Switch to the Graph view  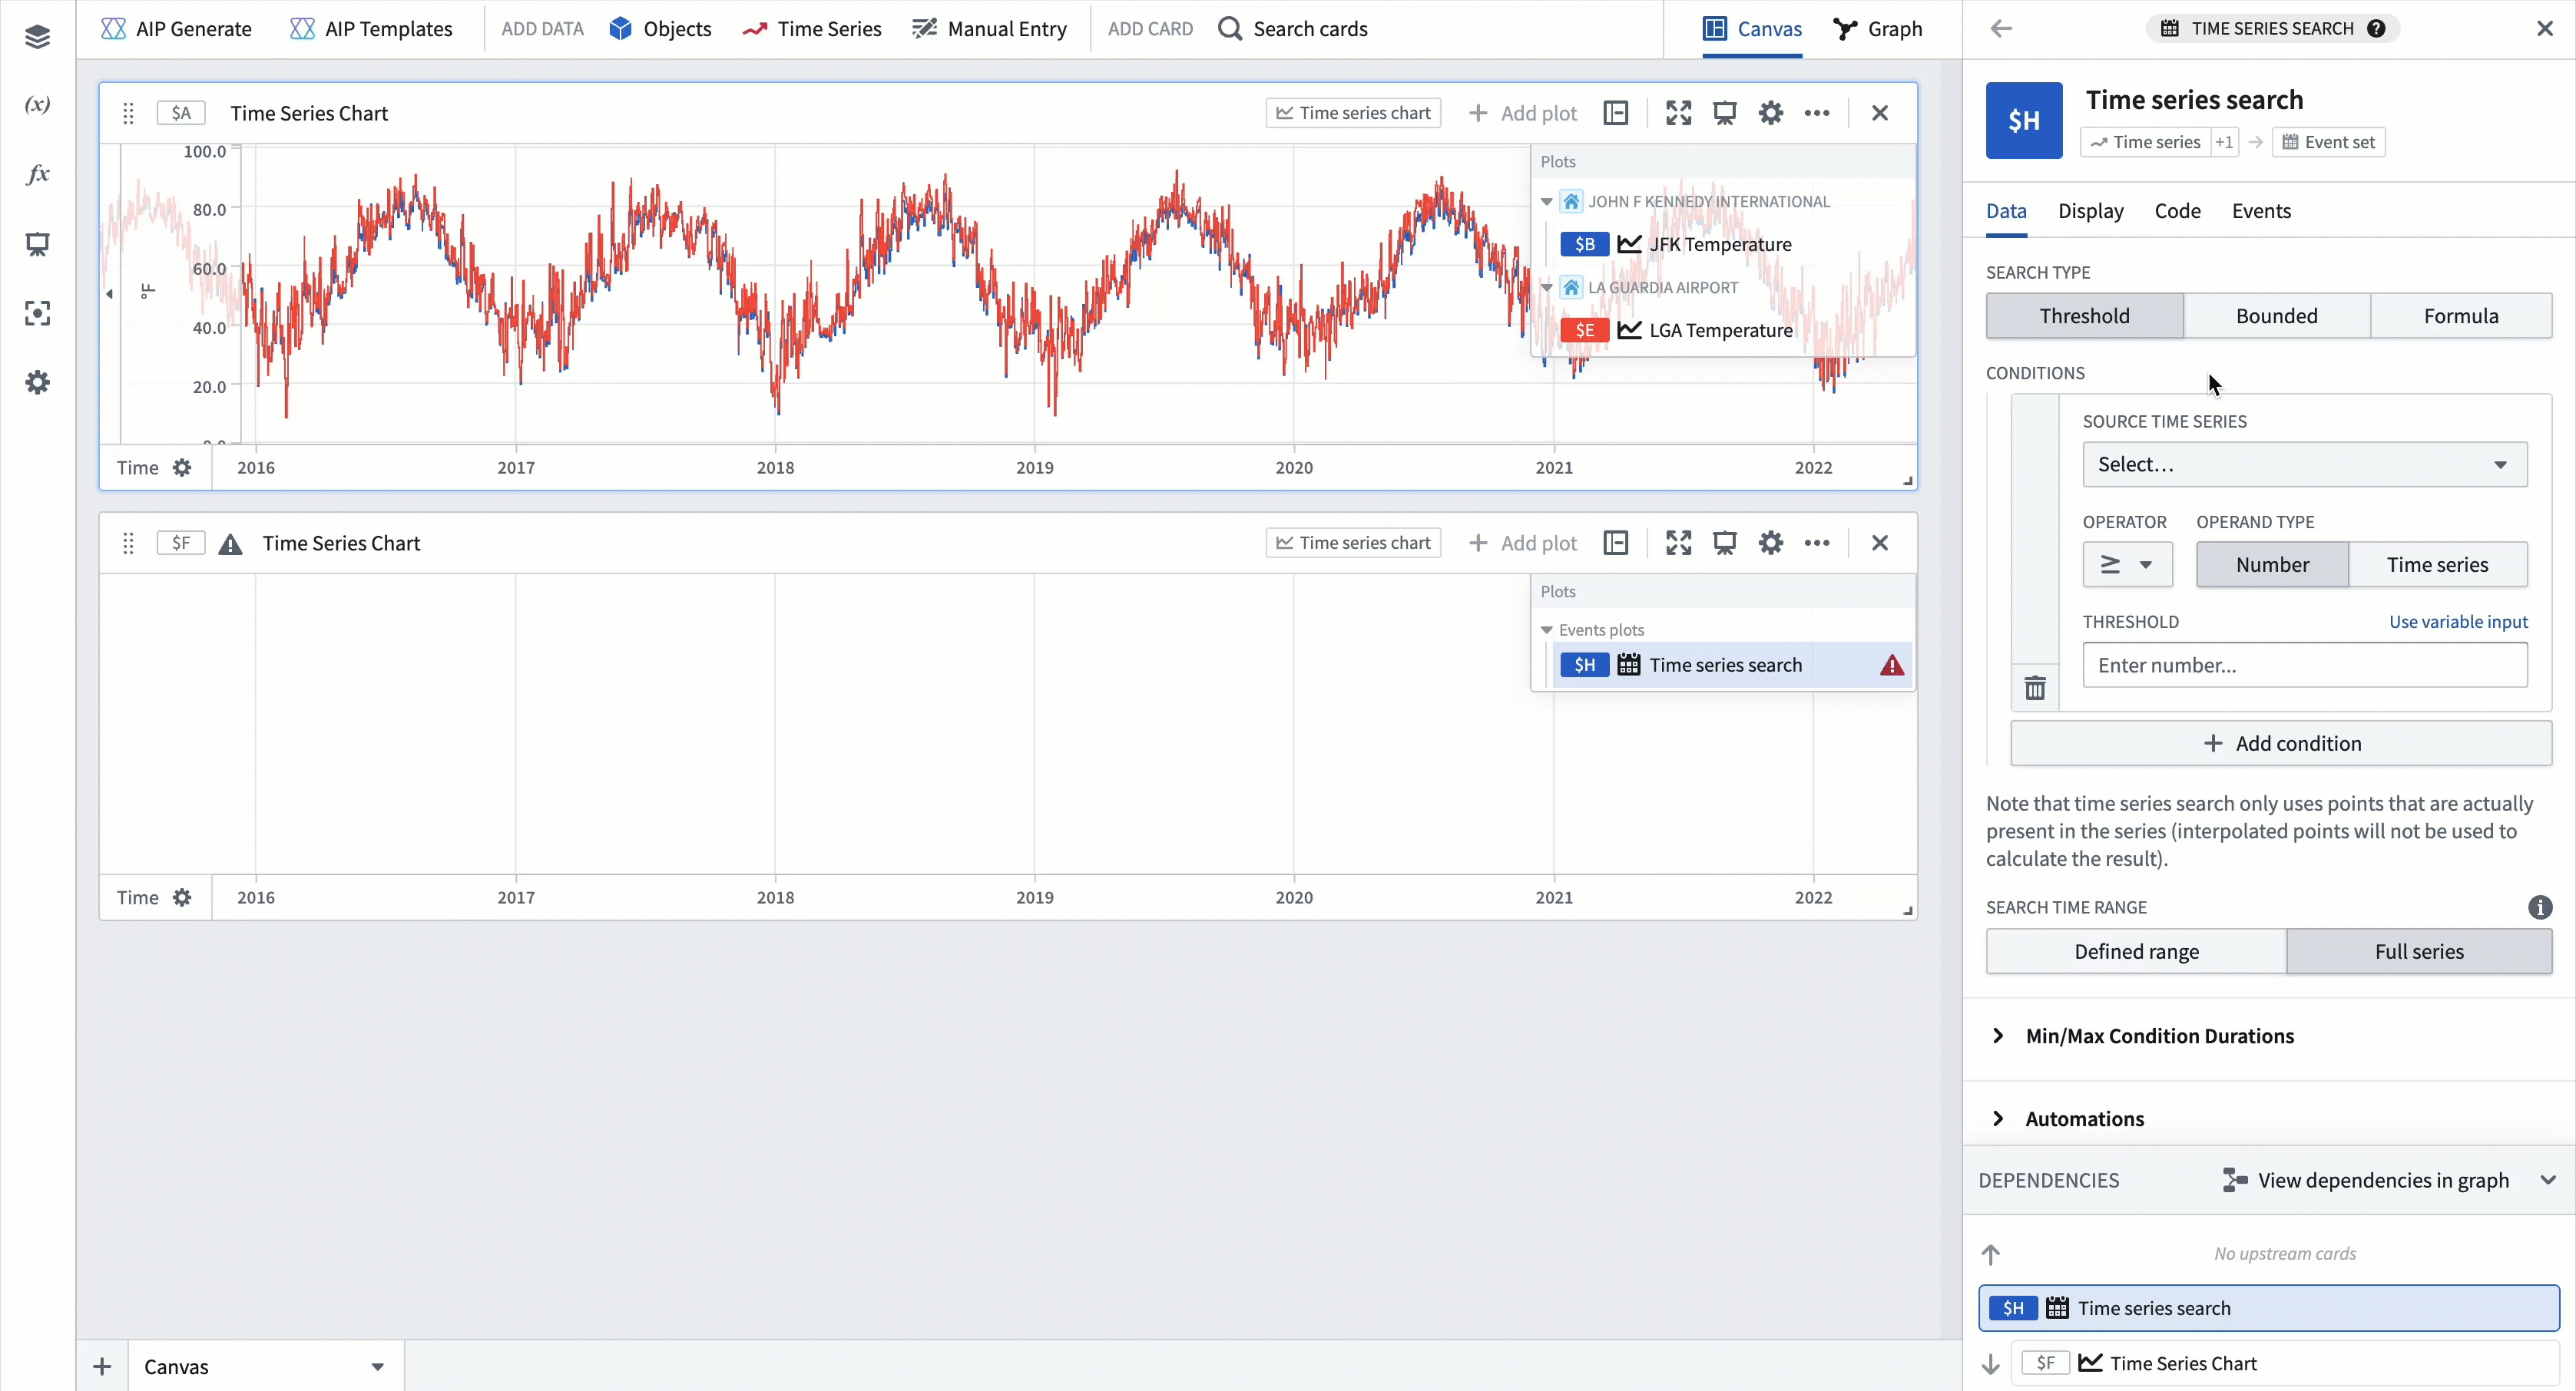click(x=1877, y=29)
